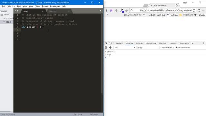Click the console Filter input field
Viewport: 206px width, 116px height.
coord(148,47)
